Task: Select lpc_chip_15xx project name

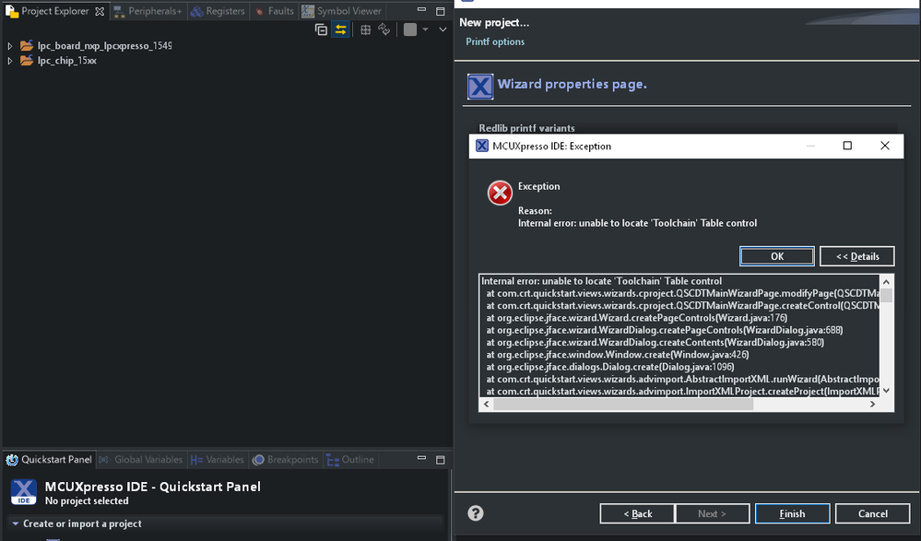Action: tap(67, 61)
